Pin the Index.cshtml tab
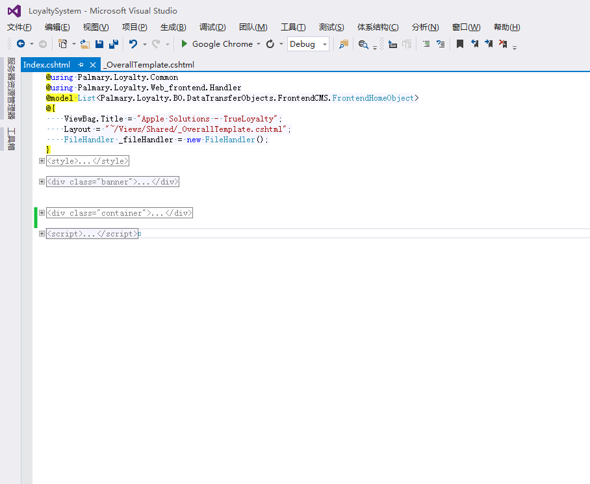Image resolution: width=590 pixels, height=484 pixels. point(81,65)
